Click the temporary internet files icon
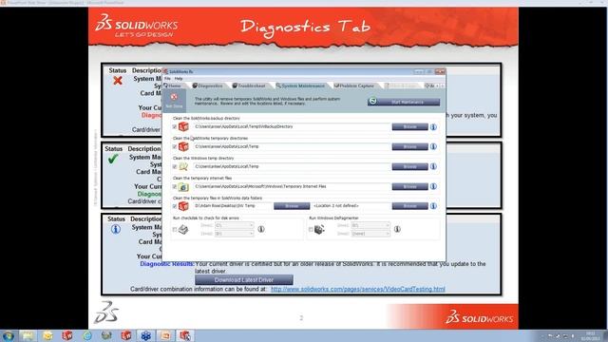Screen dimensions: 608x342 coord(183,187)
